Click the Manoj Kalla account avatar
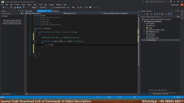Image resolution: width=184 pixels, height=103 pixels. [x=182, y=5]
